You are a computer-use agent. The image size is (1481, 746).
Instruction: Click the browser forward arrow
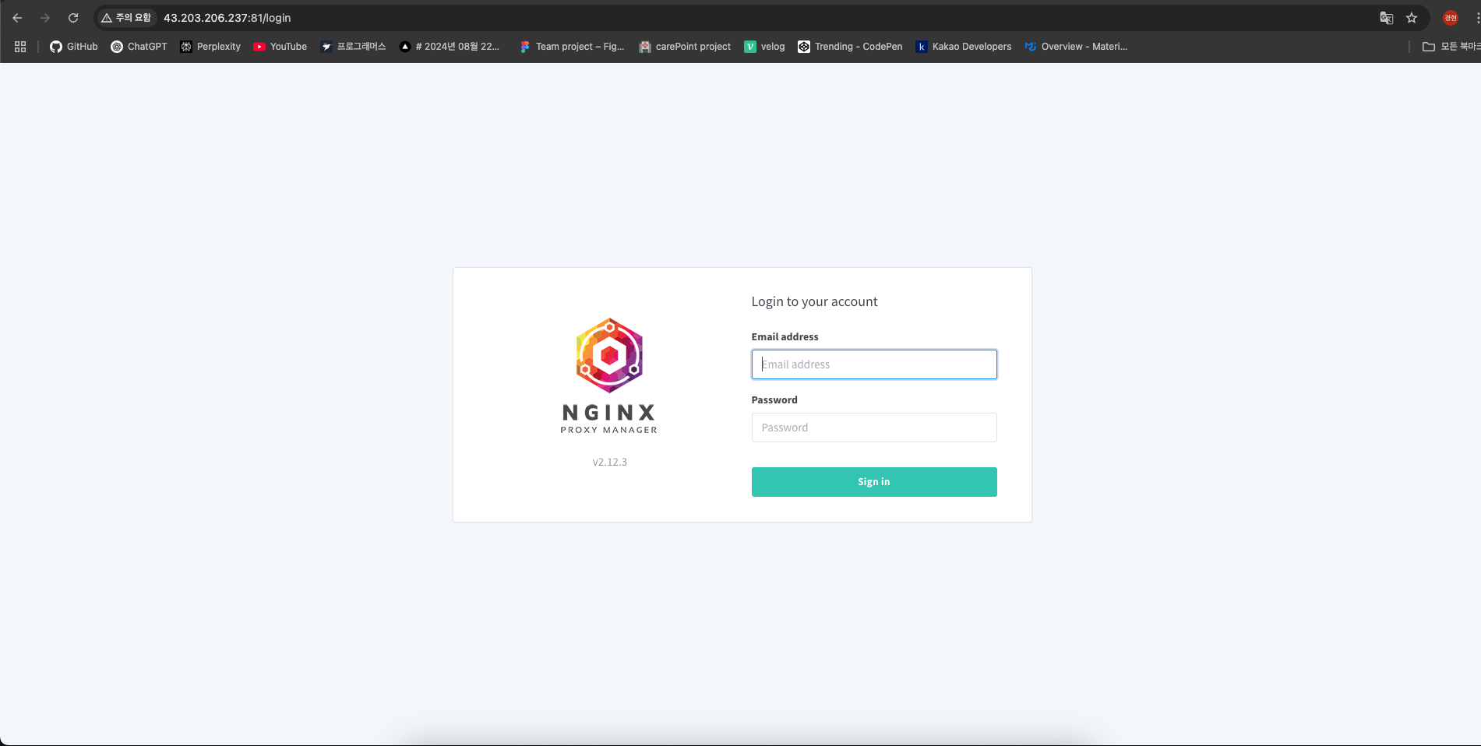pyautogui.click(x=45, y=18)
